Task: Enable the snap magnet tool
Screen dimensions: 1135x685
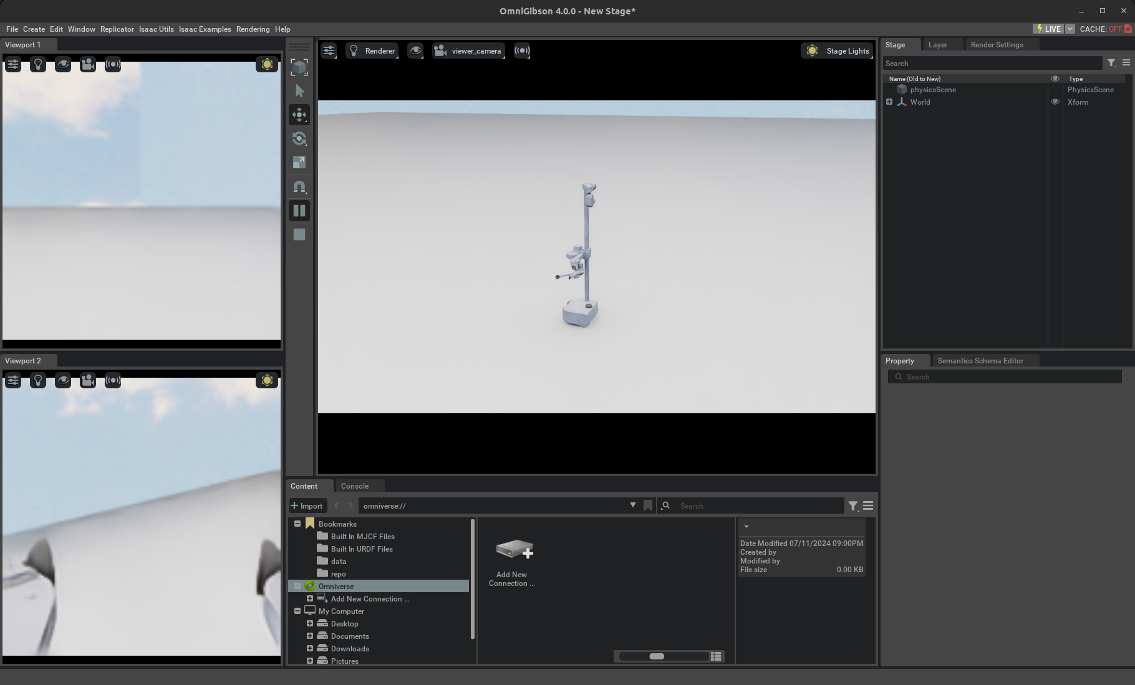Action: (299, 186)
